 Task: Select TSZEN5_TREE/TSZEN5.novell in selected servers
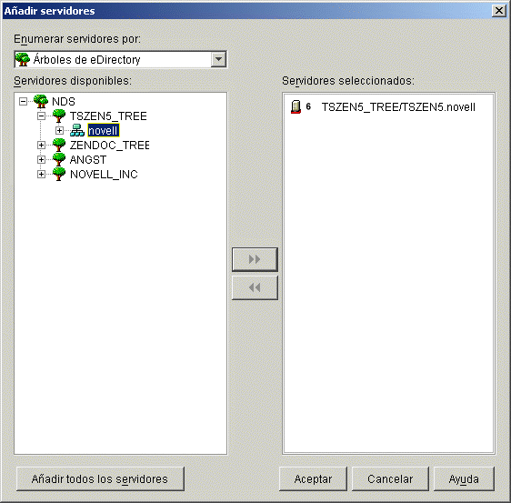click(x=398, y=107)
